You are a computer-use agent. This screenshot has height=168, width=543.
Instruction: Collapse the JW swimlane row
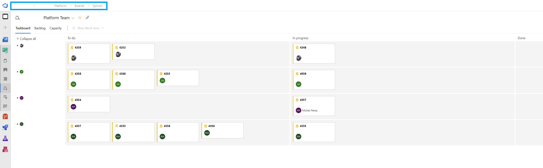coord(17,72)
